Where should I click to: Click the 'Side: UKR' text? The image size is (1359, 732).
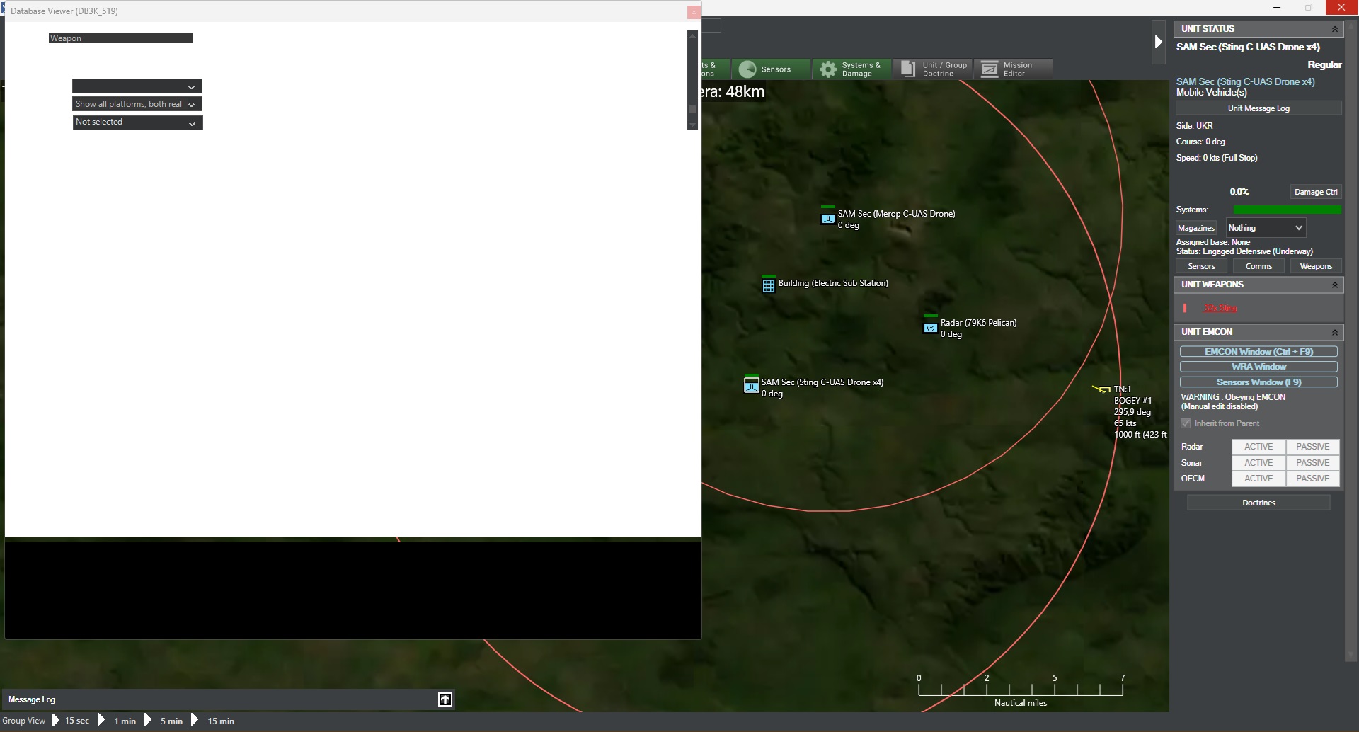coord(1195,126)
